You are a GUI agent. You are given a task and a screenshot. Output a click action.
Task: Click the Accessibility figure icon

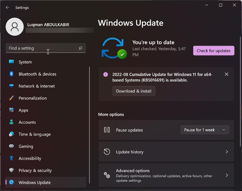click(x=11, y=159)
